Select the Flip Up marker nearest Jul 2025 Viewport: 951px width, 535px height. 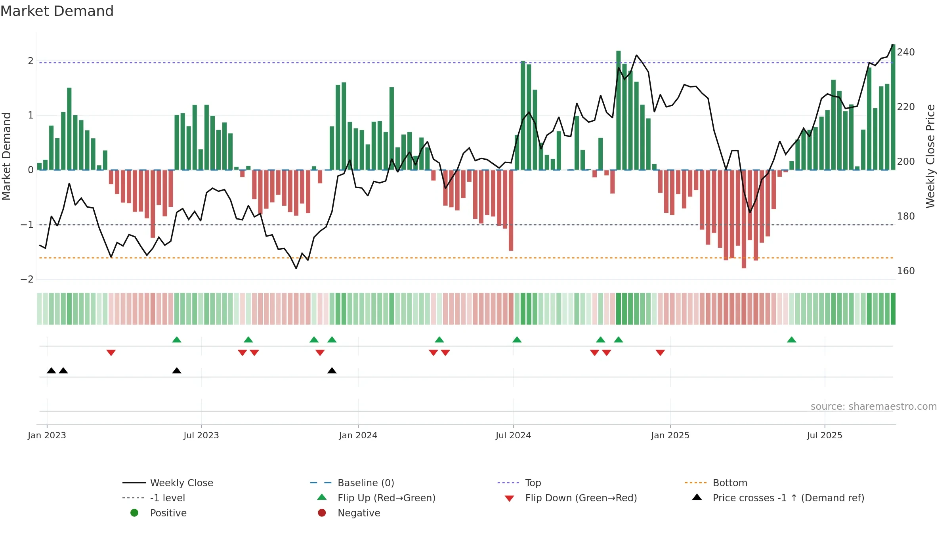792,340
